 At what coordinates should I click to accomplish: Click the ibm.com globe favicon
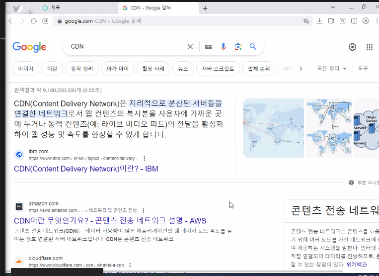coord(19,155)
